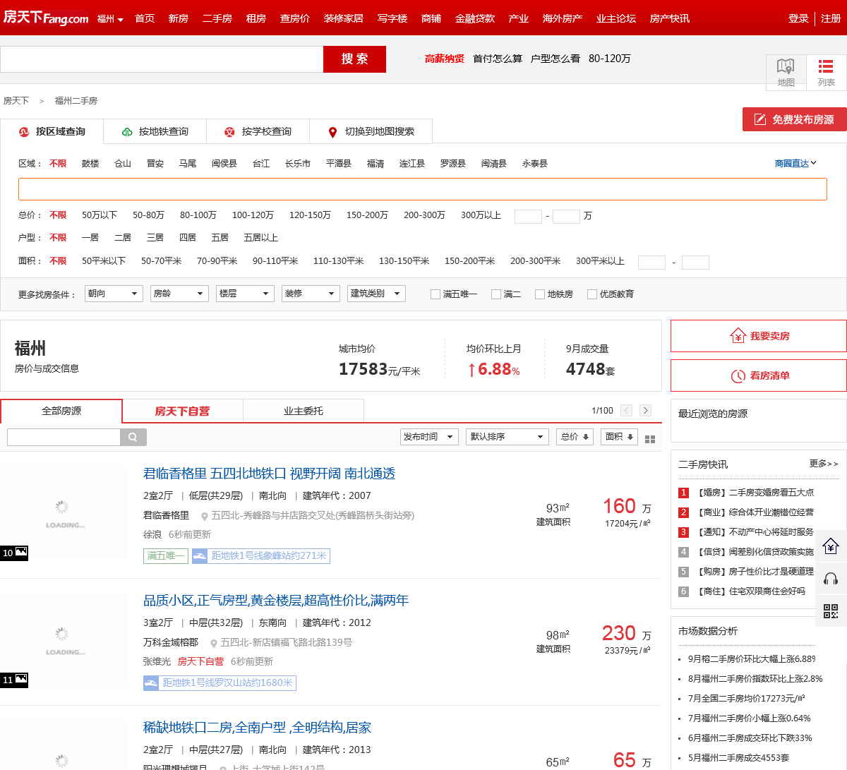Click photo count badge on 品质小区 listing
The image size is (847, 770).
14,680
